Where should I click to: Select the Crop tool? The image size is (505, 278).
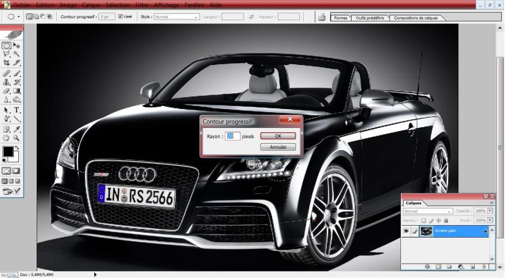tap(6, 62)
